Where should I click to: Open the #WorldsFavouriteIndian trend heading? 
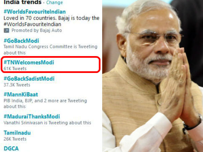pyautogui.click(x=35, y=11)
